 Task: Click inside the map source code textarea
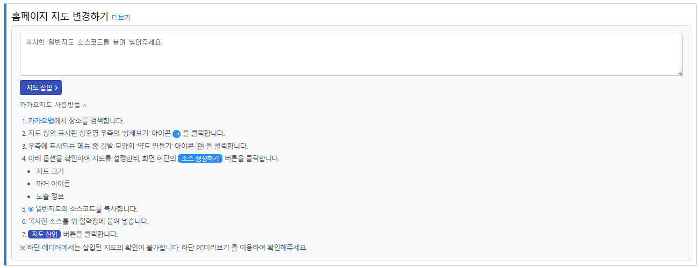coord(351,59)
